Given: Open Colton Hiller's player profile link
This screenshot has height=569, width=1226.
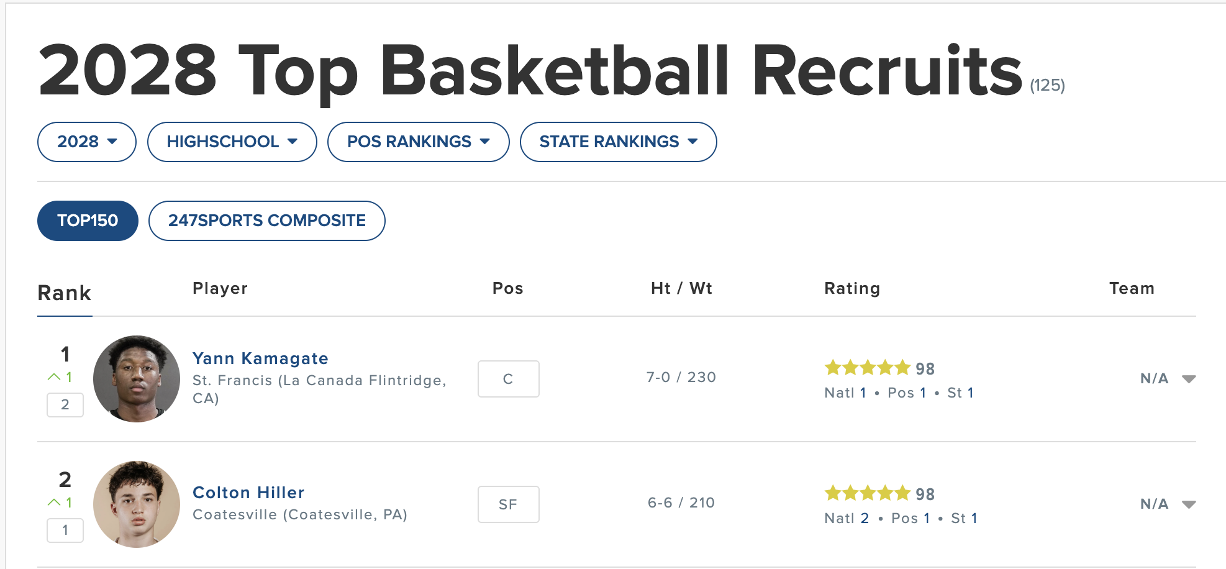Looking at the screenshot, I should pos(248,493).
